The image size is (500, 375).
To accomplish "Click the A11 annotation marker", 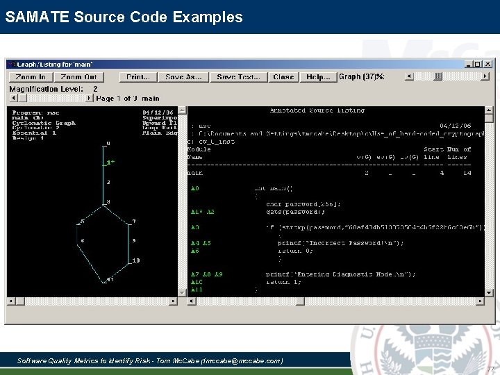I will click(x=197, y=290).
